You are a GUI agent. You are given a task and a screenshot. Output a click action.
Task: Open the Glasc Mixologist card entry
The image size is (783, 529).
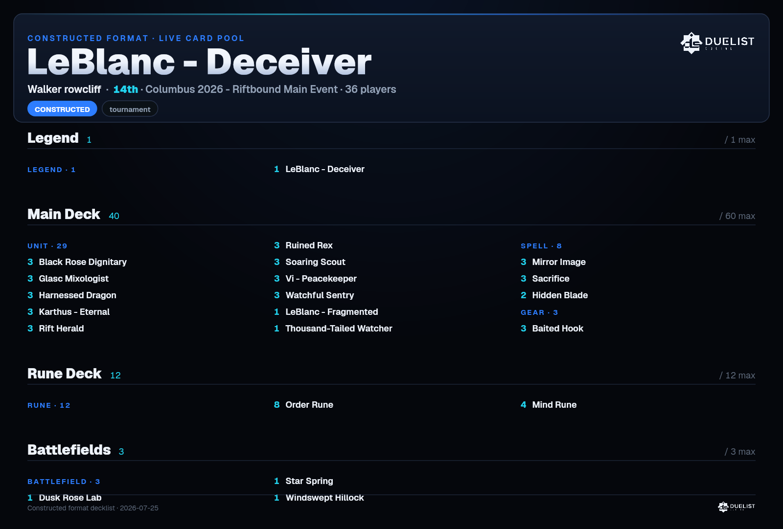pyautogui.click(x=68, y=279)
